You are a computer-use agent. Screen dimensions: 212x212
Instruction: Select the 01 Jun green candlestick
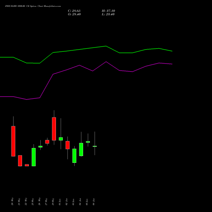pyautogui.click(x=61, y=139)
